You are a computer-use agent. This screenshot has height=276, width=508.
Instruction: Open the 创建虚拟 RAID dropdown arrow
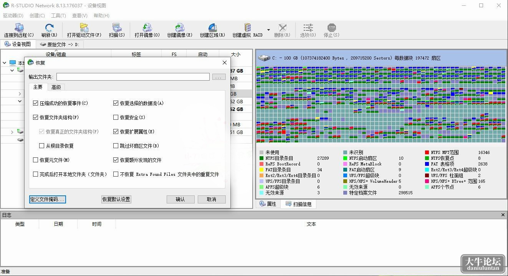(x=268, y=30)
